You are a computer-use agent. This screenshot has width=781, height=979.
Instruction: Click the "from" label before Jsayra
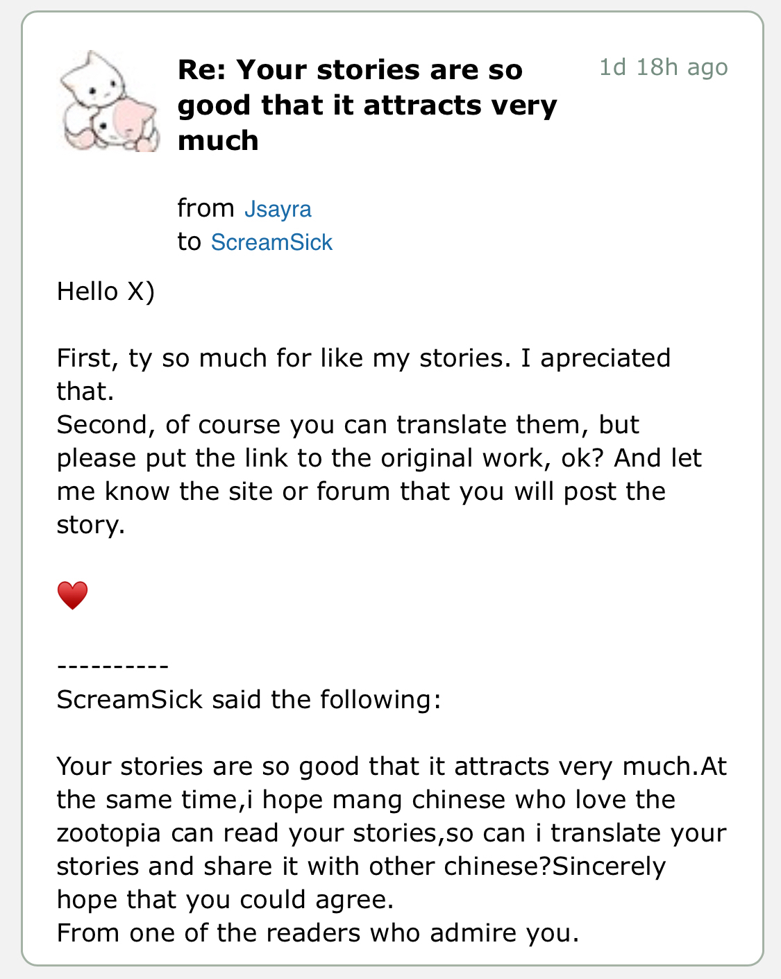point(205,208)
